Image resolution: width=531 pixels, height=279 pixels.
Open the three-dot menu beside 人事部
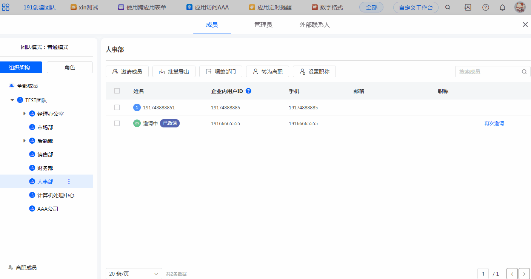point(69,182)
